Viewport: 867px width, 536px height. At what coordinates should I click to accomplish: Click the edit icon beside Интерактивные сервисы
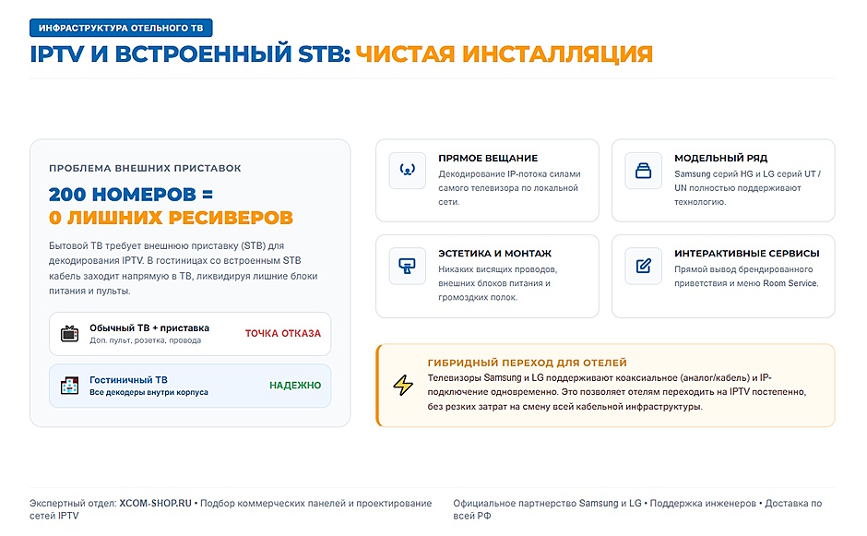point(643,266)
